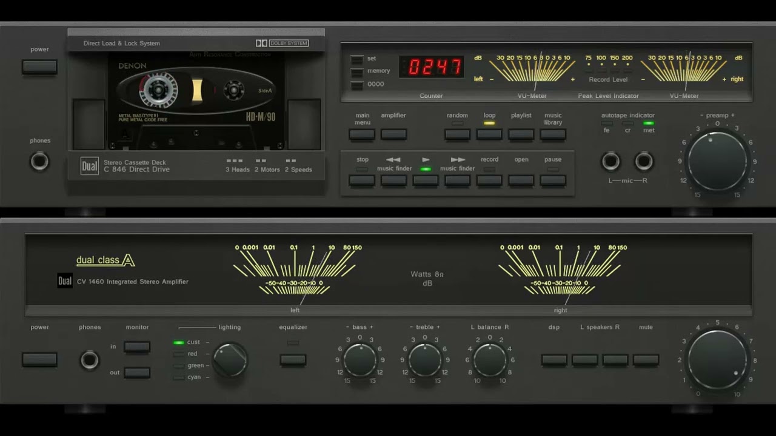Pause playback with the pause button
The image size is (776, 436).
tap(553, 180)
